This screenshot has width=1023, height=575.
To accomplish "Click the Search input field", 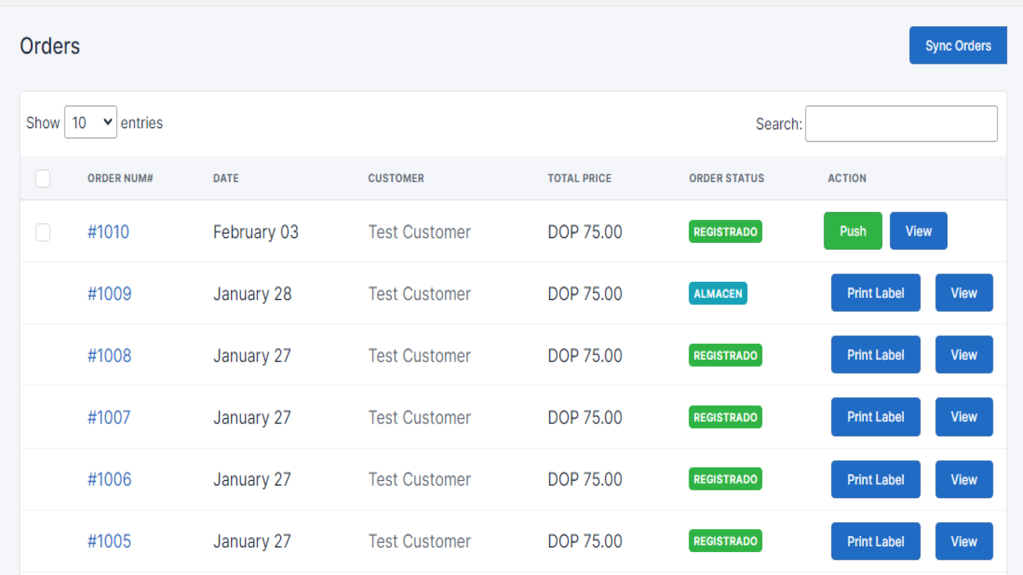I will coord(901,123).
